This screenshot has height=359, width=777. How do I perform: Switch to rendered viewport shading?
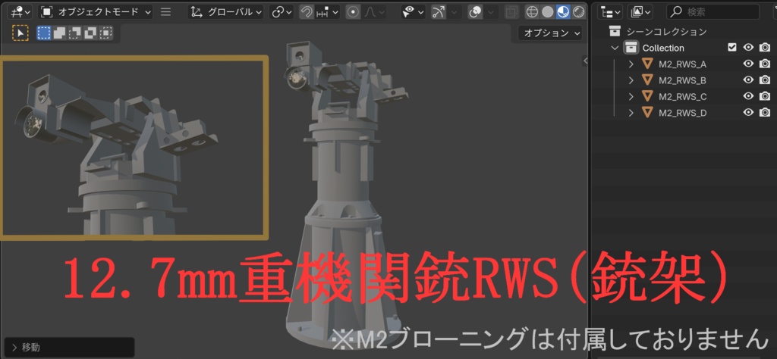(577, 12)
